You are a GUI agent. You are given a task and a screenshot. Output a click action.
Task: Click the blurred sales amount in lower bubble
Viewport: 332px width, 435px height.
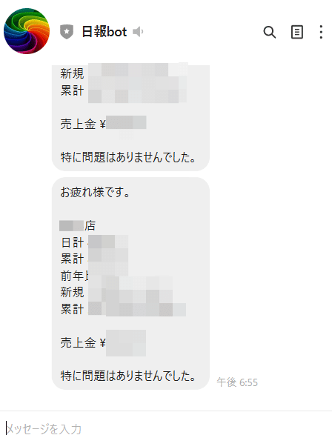(x=126, y=343)
